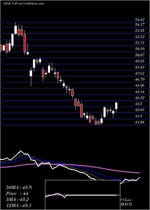Click the 49.25 price label
This screenshot has height=210, width=150.
point(139,61)
